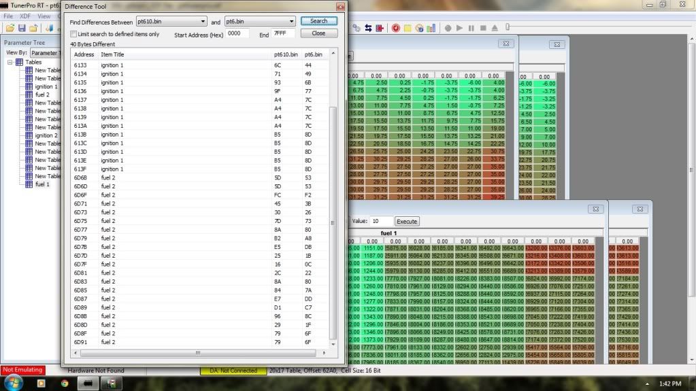Open the second bin dropdown showing pt6.bin
The image size is (696, 391).
pos(260,21)
